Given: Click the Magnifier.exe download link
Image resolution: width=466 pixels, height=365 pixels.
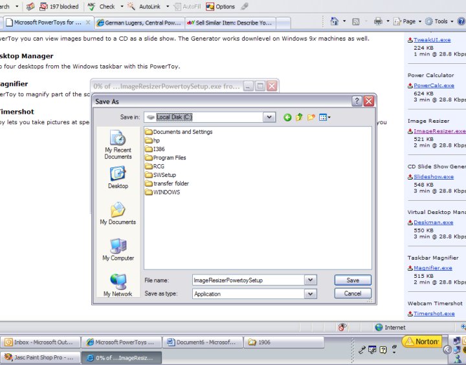Looking at the screenshot, I should pos(433,268).
